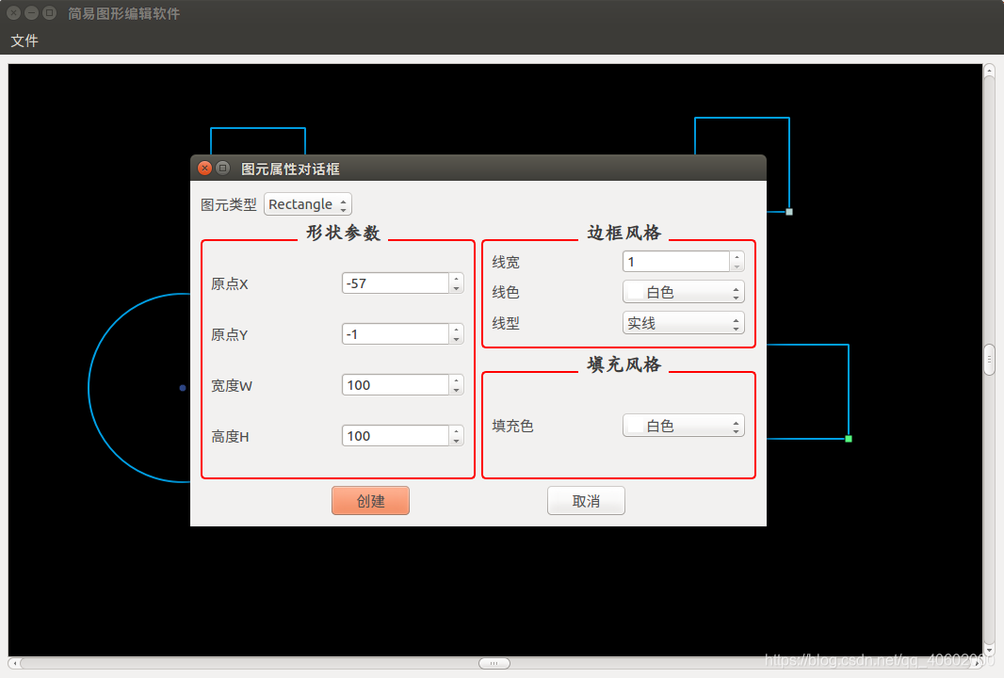This screenshot has height=678, width=1004.
Task: Open the 文件 menu
Action: (24, 41)
